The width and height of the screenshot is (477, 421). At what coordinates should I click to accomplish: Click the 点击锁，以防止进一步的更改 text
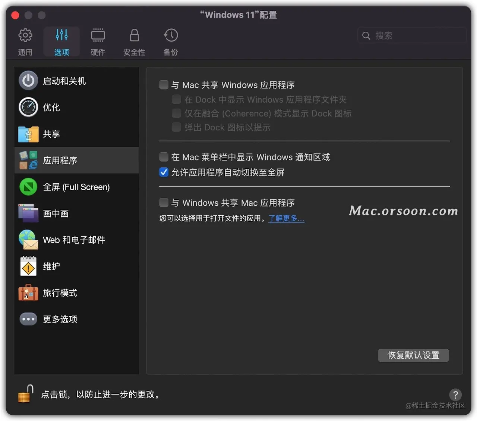(101, 395)
